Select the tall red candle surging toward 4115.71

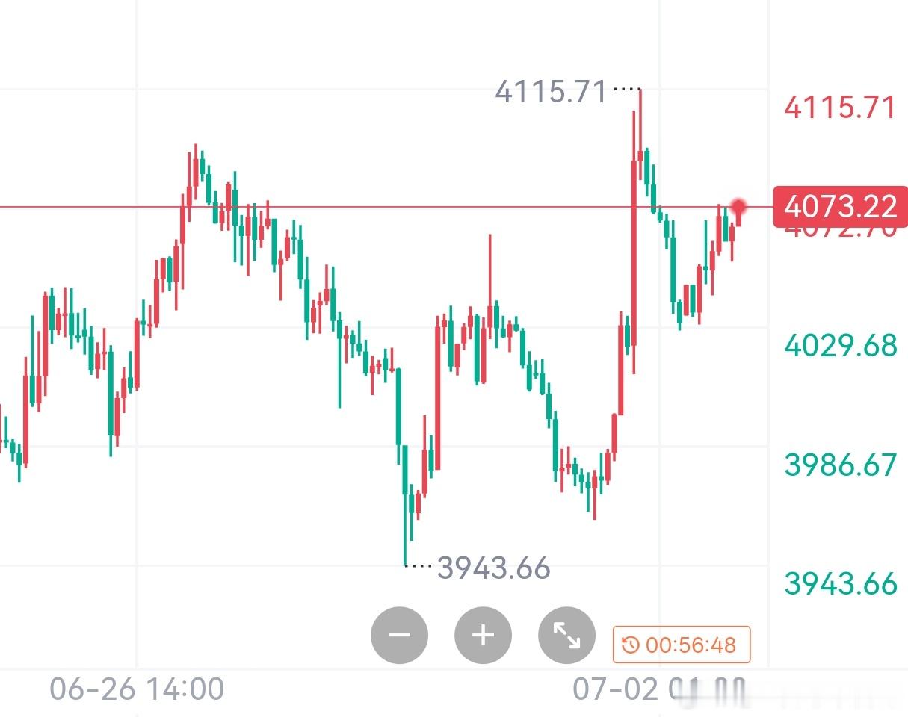click(x=633, y=254)
